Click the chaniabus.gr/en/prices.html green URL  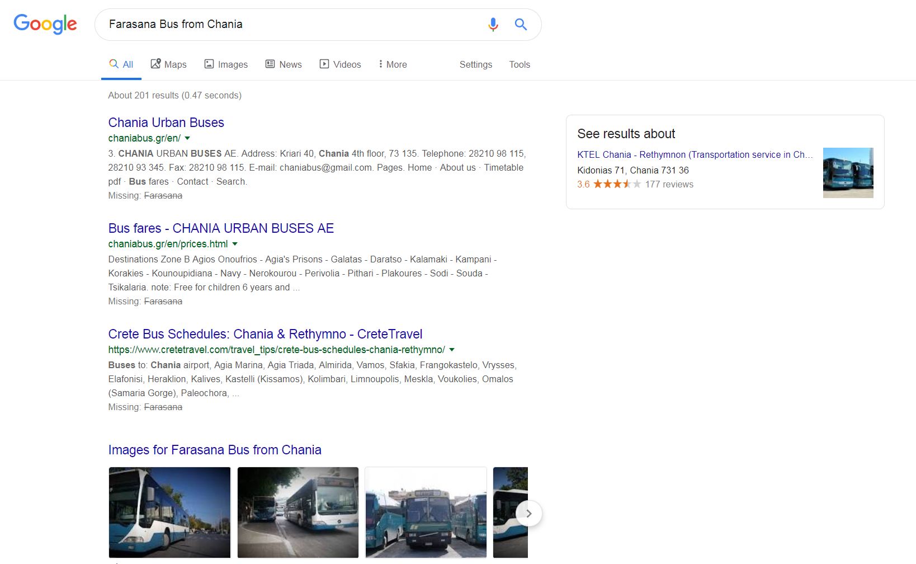point(168,244)
